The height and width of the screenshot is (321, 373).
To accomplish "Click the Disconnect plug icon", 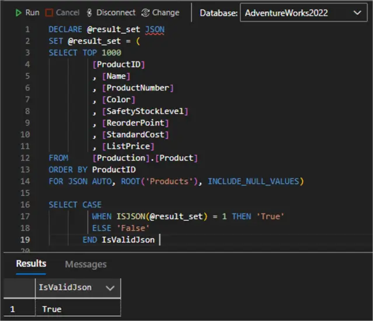I will point(89,13).
